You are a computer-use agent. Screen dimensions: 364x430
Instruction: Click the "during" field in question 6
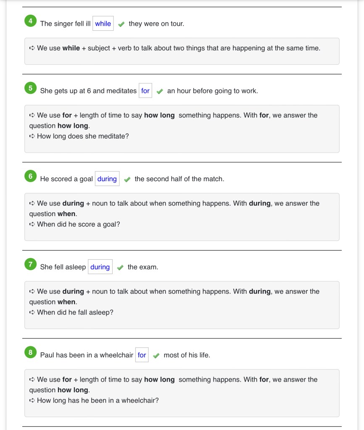pyautogui.click(x=107, y=179)
